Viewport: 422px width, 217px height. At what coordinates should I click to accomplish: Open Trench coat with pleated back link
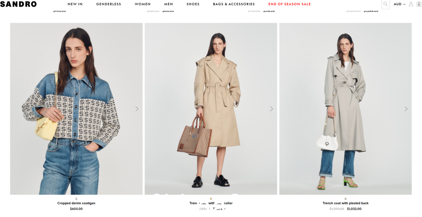click(x=345, y=203)
